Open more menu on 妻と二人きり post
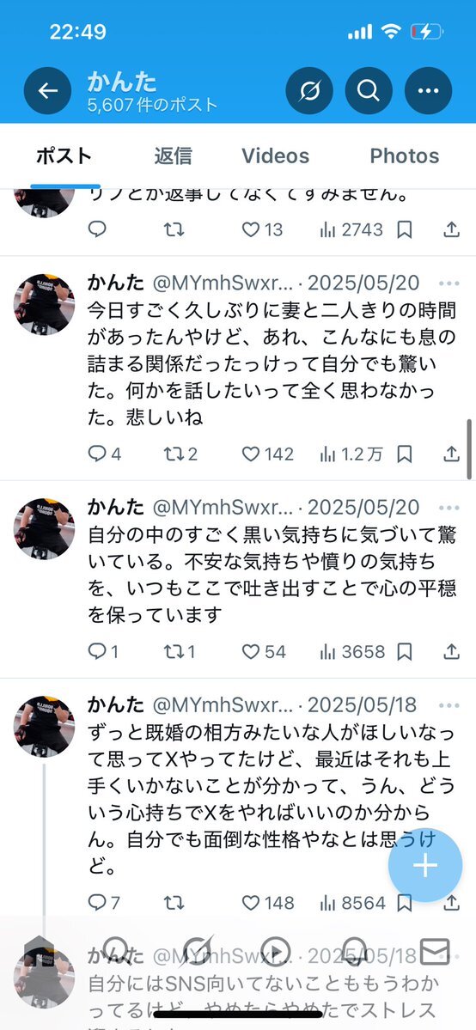Screen dimensions: 476x1030 tap(449, 283)
